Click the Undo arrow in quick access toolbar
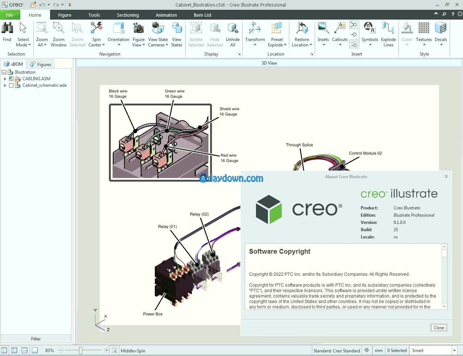The width and height of the screenshot is (463, 356). [x=42, y=5]
